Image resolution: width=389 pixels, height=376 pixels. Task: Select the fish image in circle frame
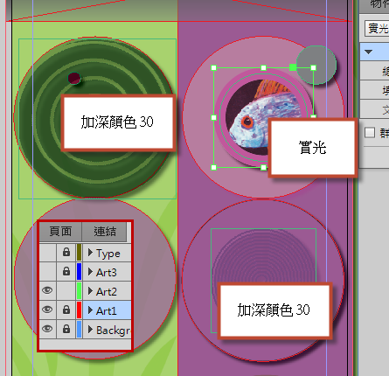click(264, 118)
